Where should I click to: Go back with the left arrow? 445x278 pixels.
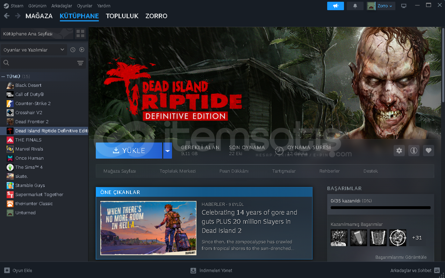(7, 16)
